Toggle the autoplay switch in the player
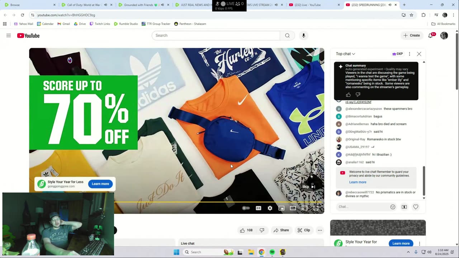Viewport: 459px width, 258px height. point(246,208)
